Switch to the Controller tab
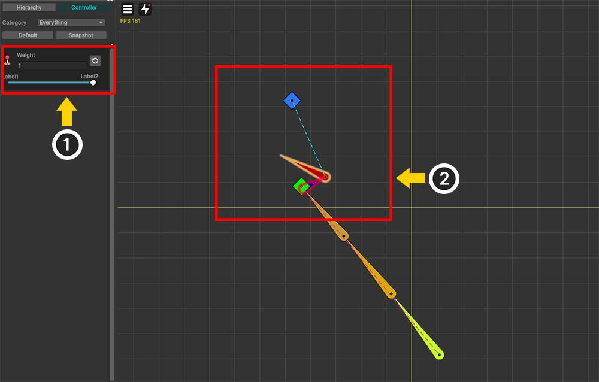This screenshot has width=599, height=382. pos(84,8)
